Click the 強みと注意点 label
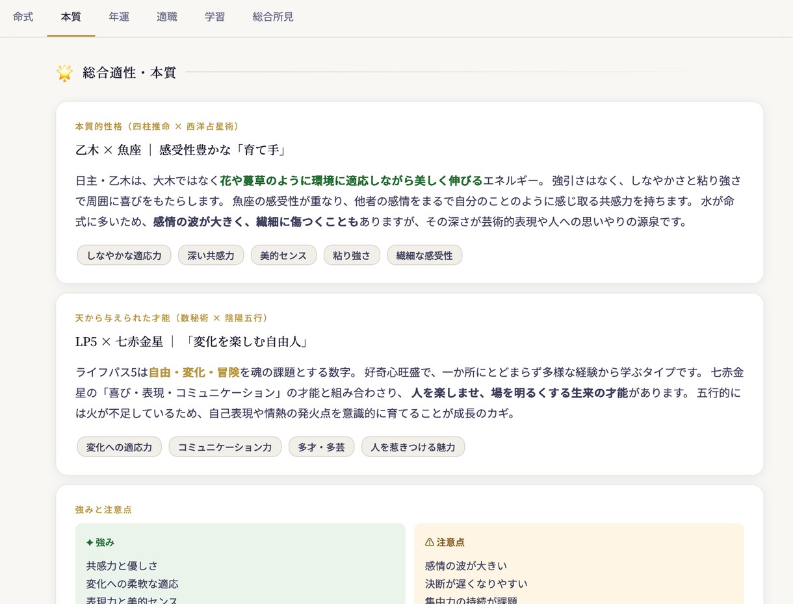Screen dimensions: 793x604 click(x=103, y=510)
